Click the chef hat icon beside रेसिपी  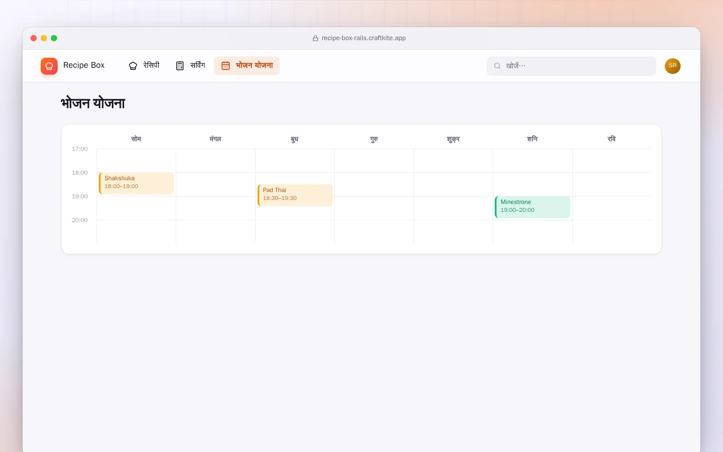(133, 66)
